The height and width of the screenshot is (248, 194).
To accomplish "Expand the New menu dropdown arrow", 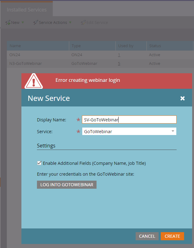I will tap(23, 23).
